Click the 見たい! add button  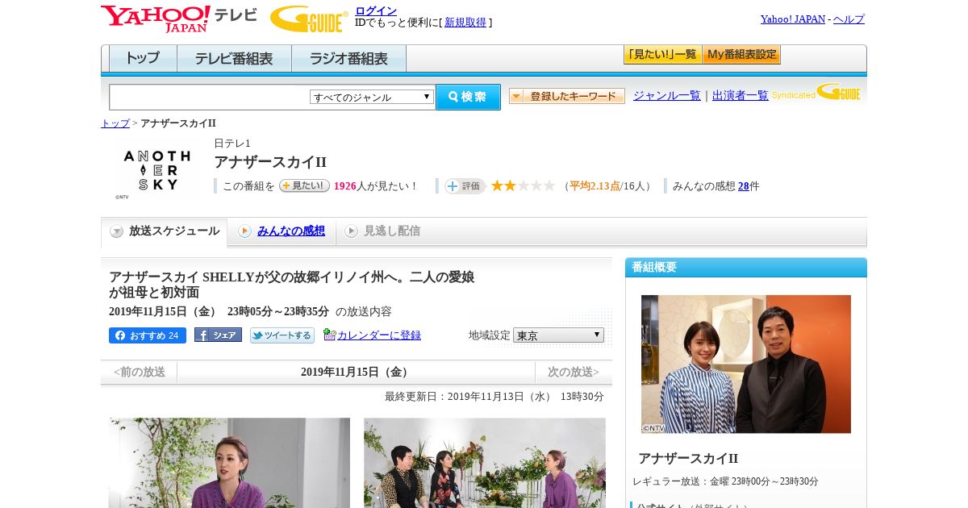304,185
